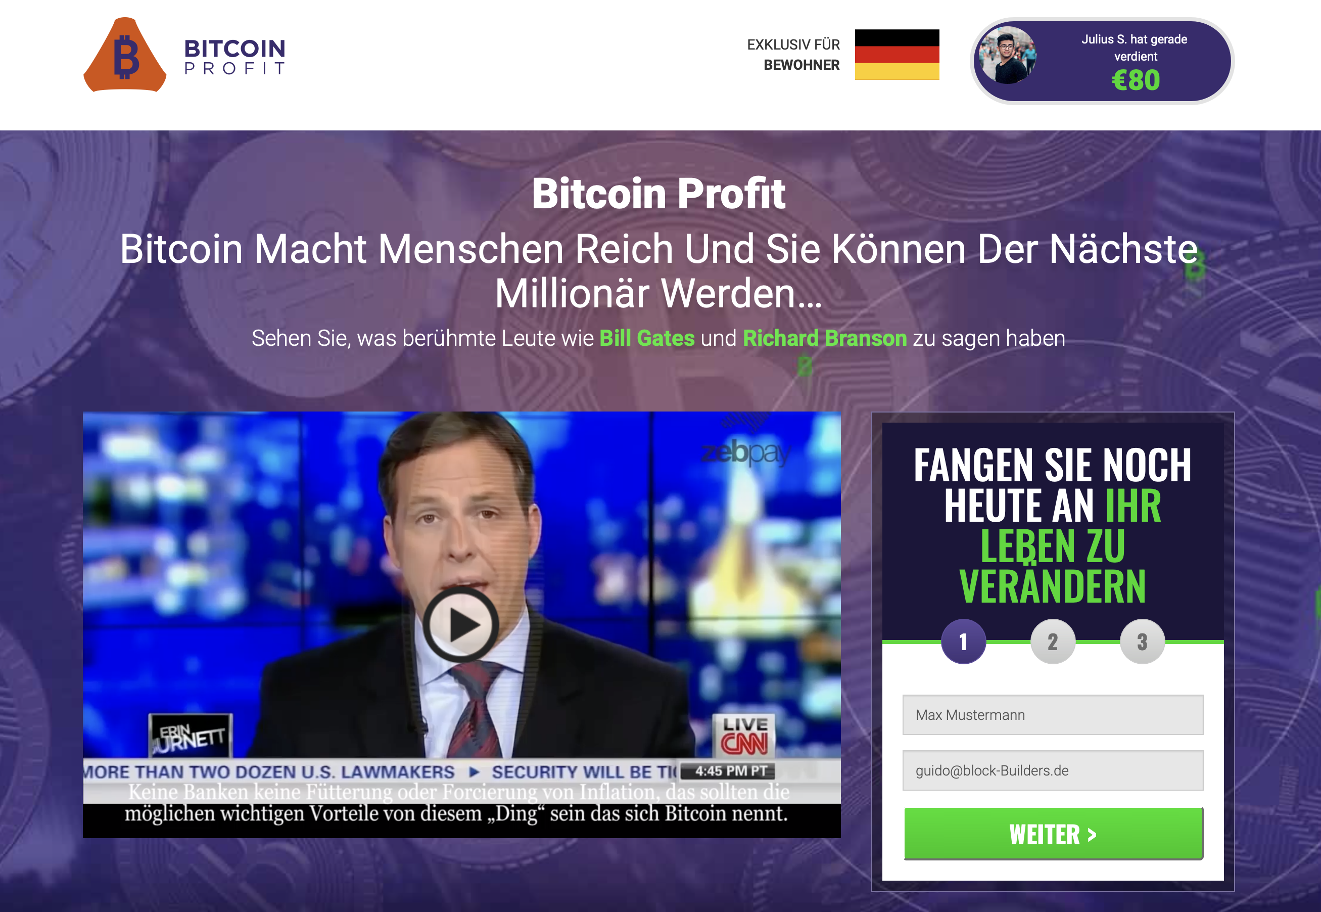1321x912 pixels.
Task: Click the German flag icon
Action: [897, 54]
